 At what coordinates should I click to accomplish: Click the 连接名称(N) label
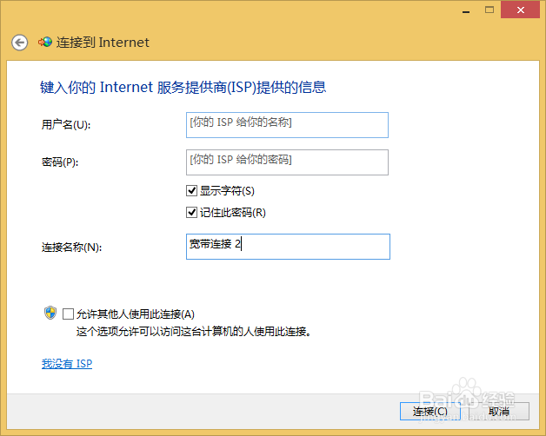[72, 248]
